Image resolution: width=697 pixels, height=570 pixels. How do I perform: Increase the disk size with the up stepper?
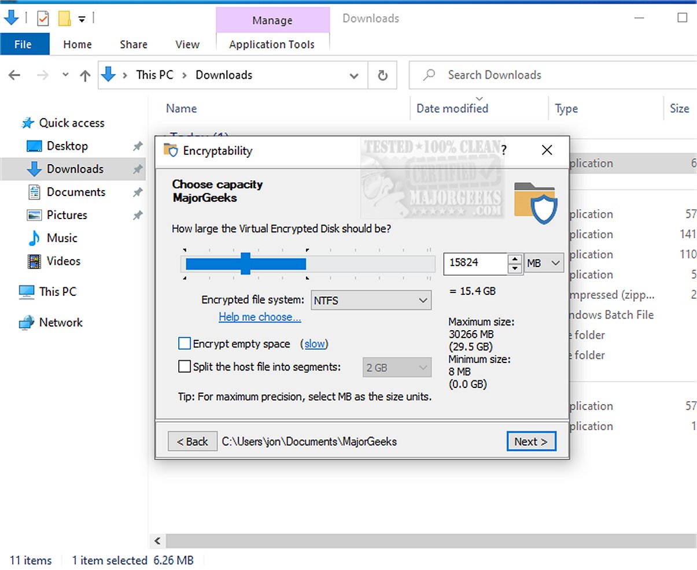[x=515, y=259]
